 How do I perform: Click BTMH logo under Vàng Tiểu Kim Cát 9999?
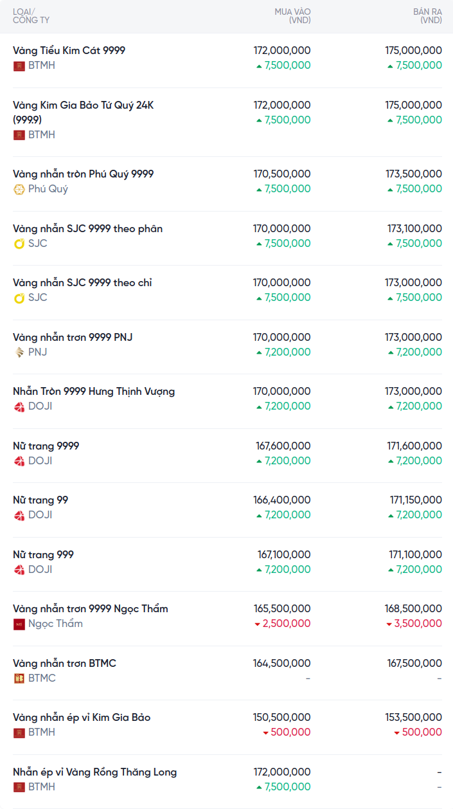tap(19, 66)
